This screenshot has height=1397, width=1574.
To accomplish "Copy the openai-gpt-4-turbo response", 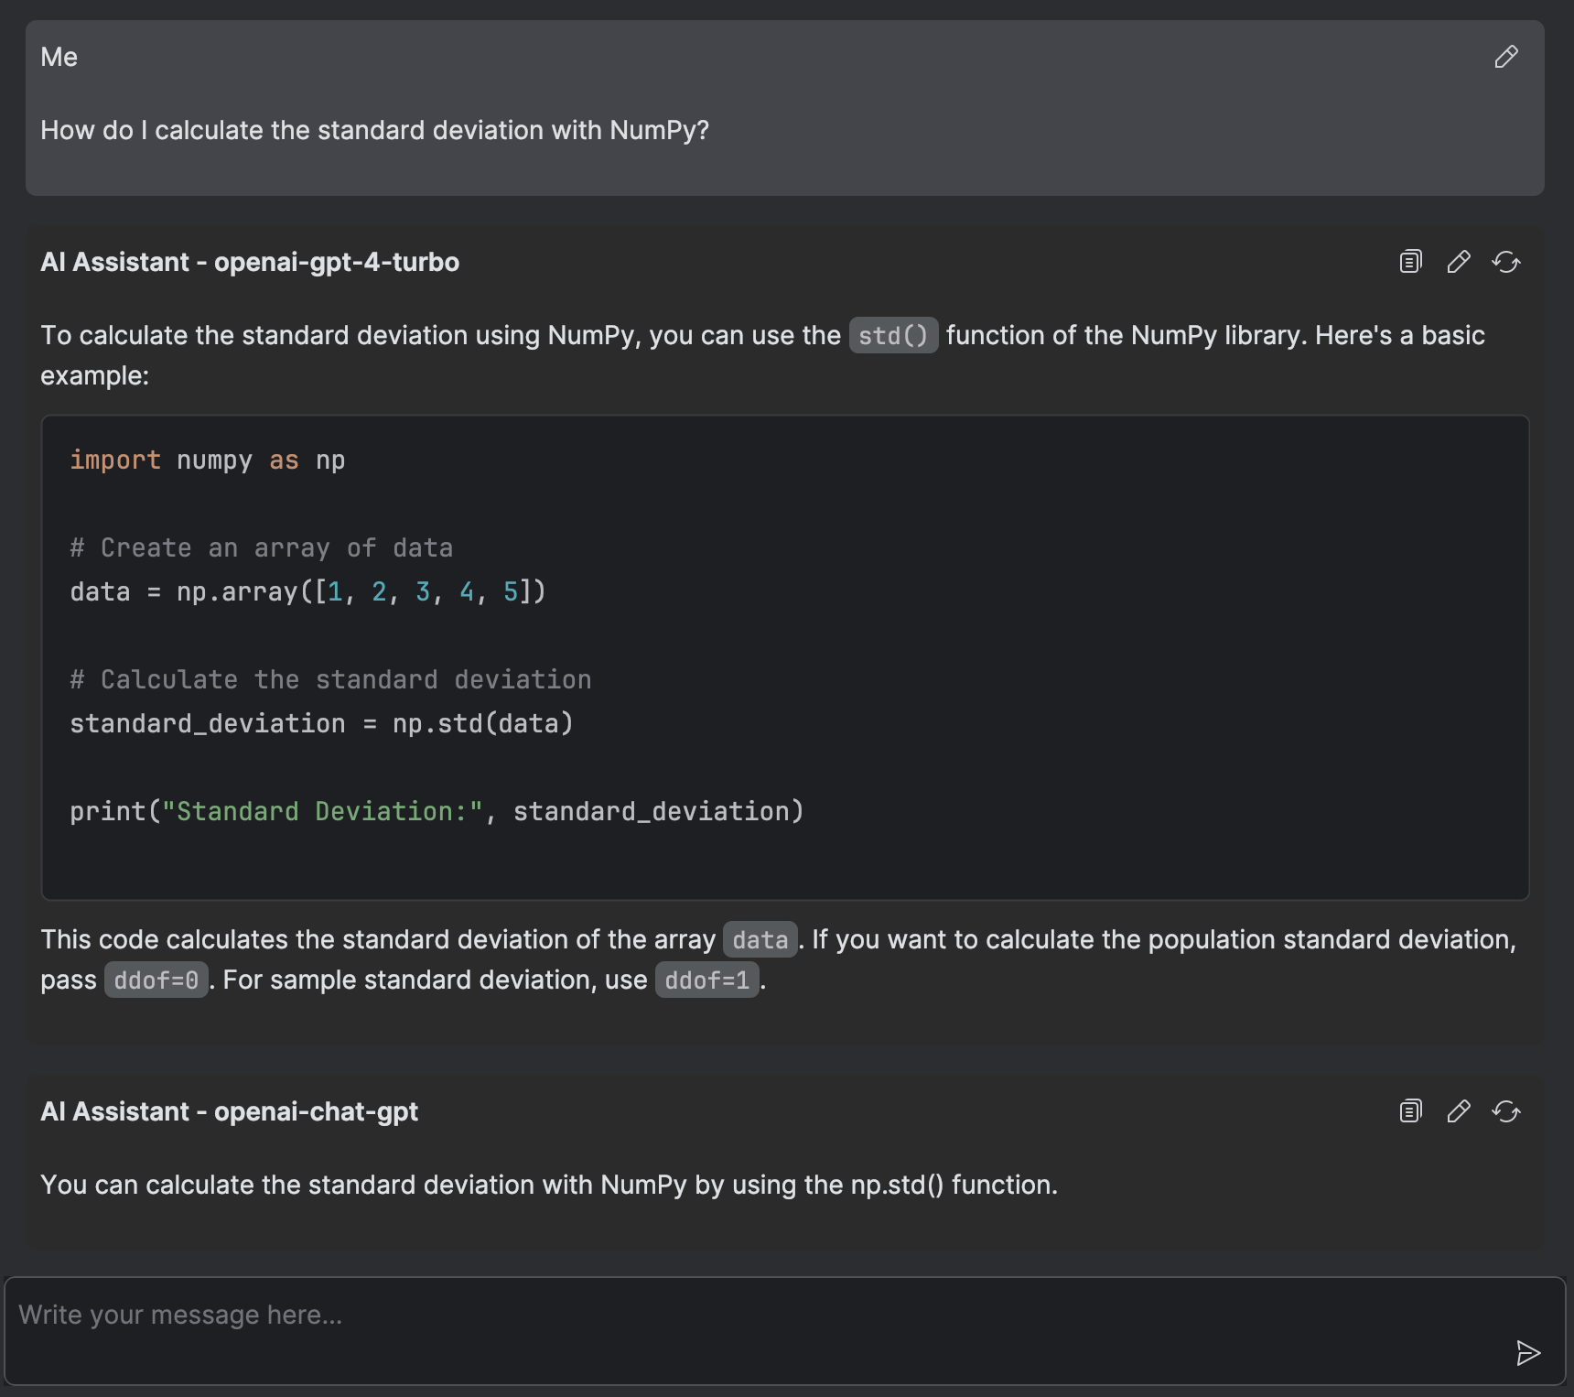I will pos(1408,262).
